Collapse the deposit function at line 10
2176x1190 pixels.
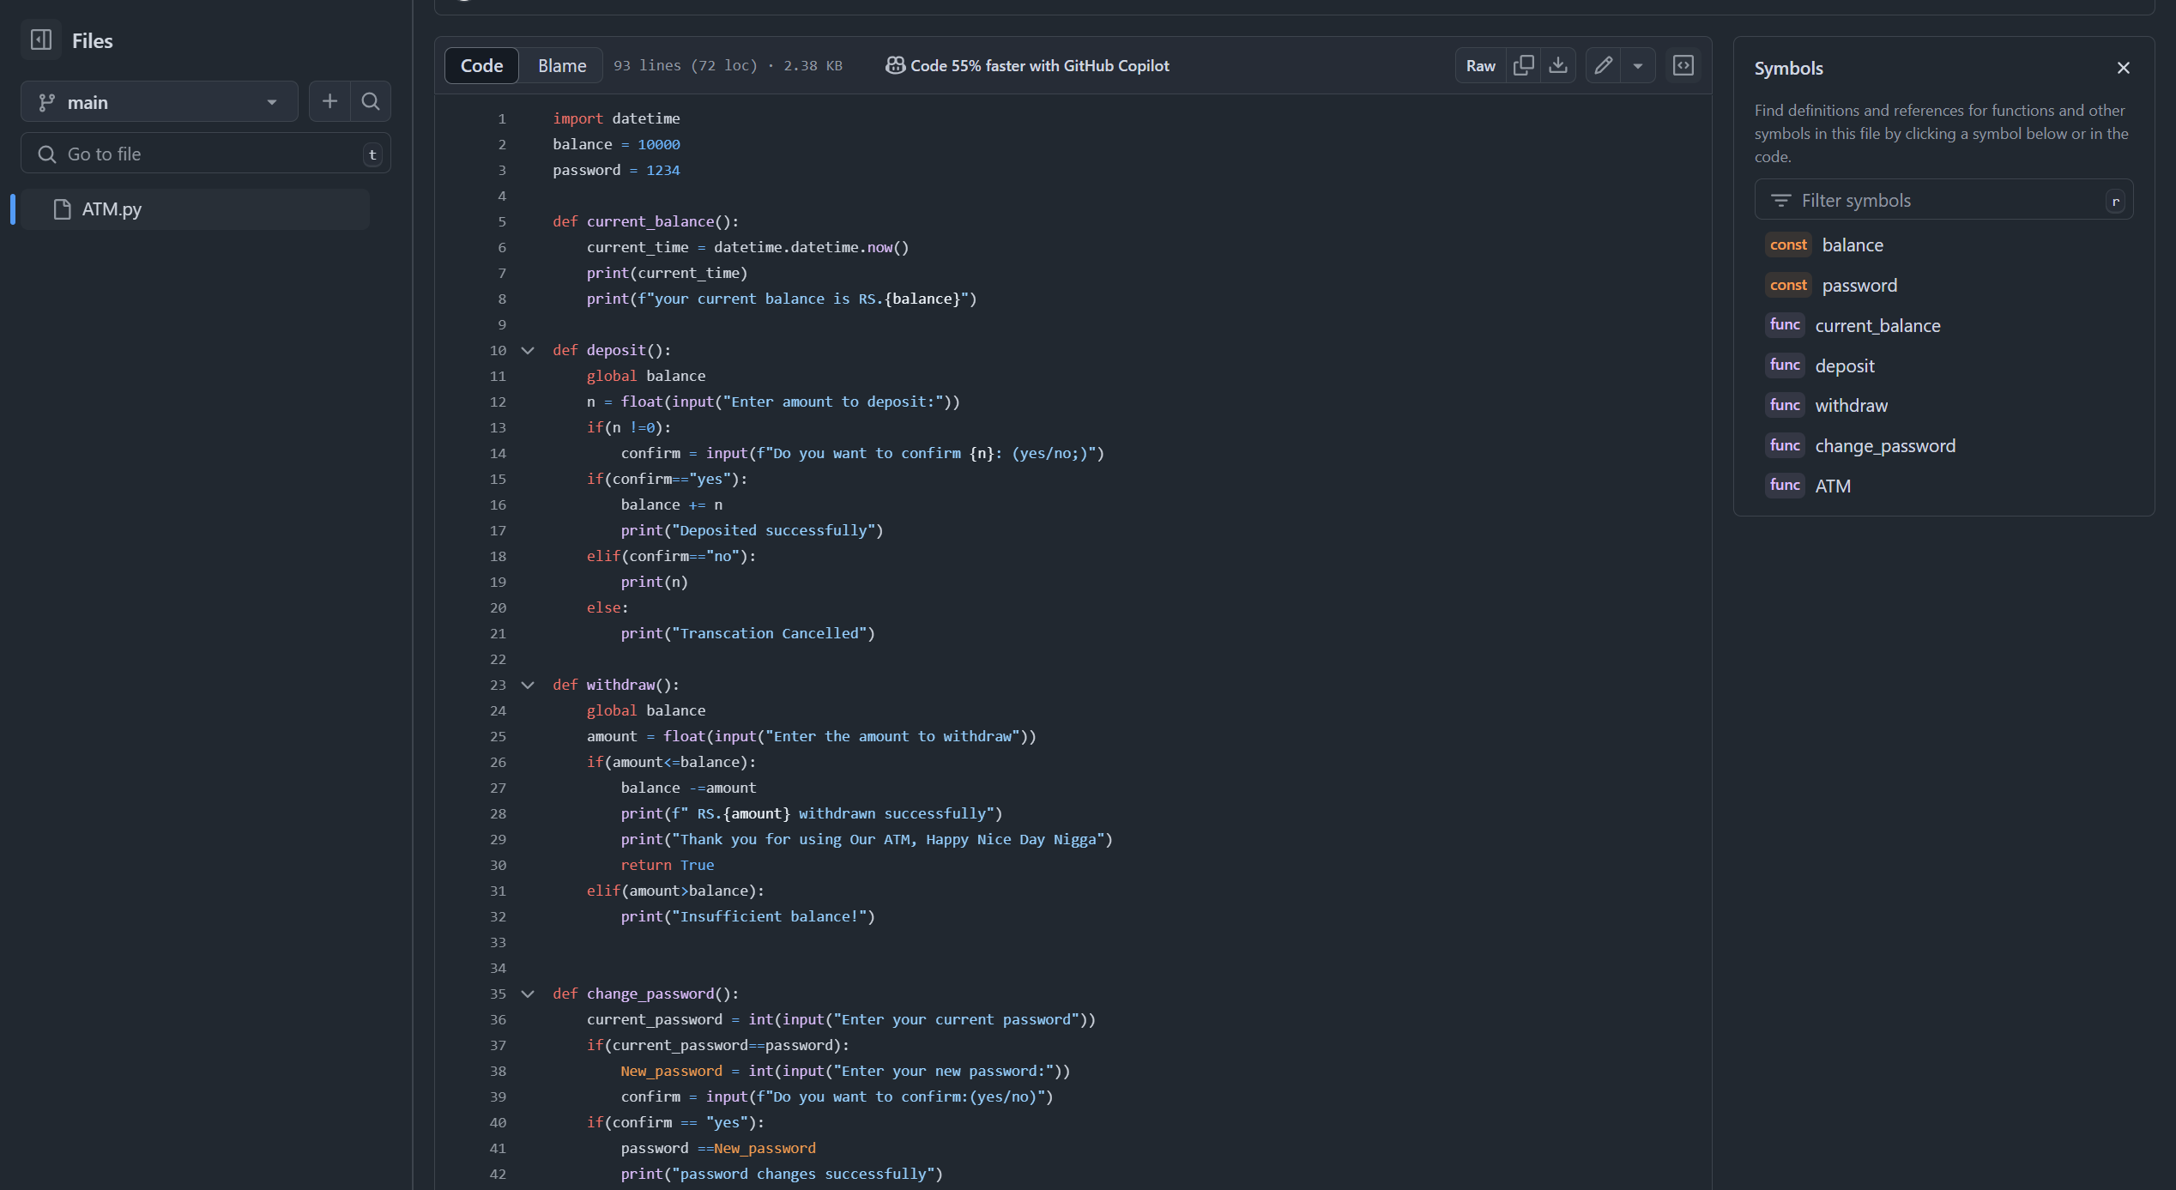(x=528, y=350)
